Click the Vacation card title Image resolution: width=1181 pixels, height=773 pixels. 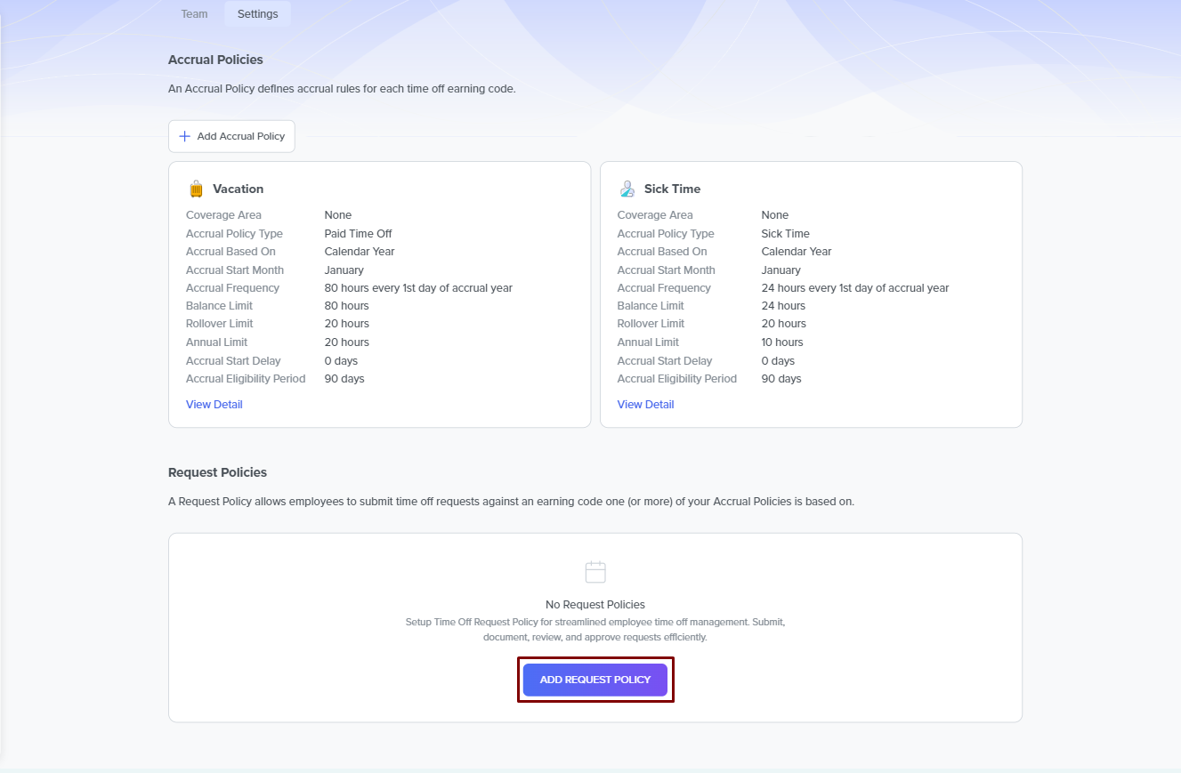[x=238, y=189]
